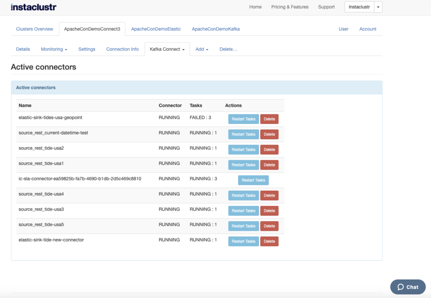Open the ApacheConDemoElastic tab

[156, 29]
